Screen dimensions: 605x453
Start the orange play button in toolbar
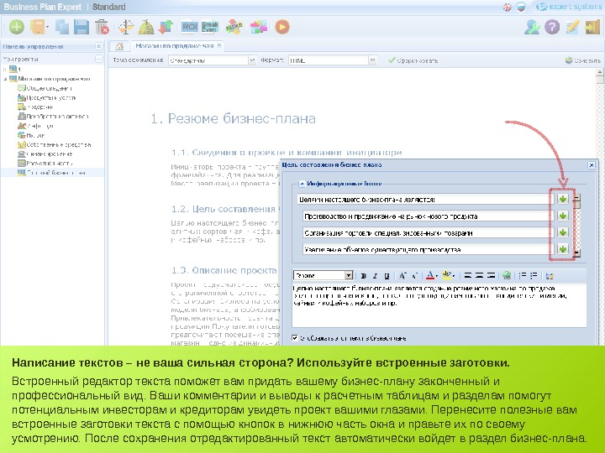pos(282,27)
